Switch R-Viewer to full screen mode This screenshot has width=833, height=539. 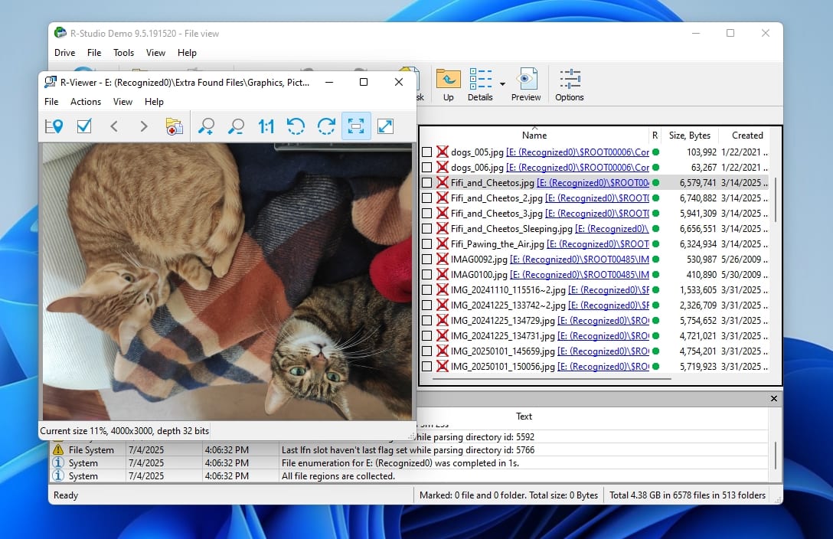click(385, 126)
